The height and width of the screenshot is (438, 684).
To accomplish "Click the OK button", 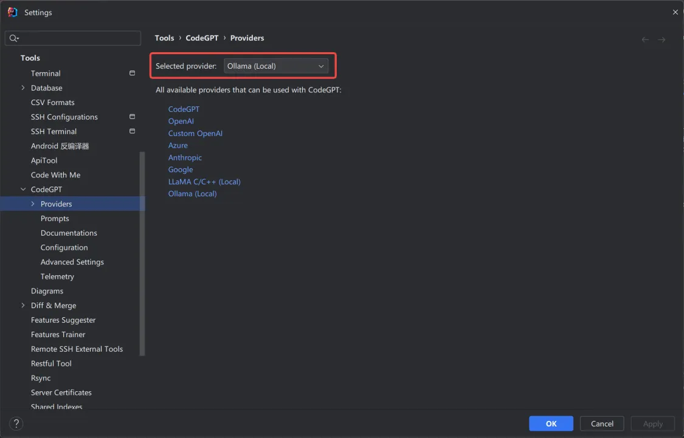I will pyautogui.click(x=551, y=423).
